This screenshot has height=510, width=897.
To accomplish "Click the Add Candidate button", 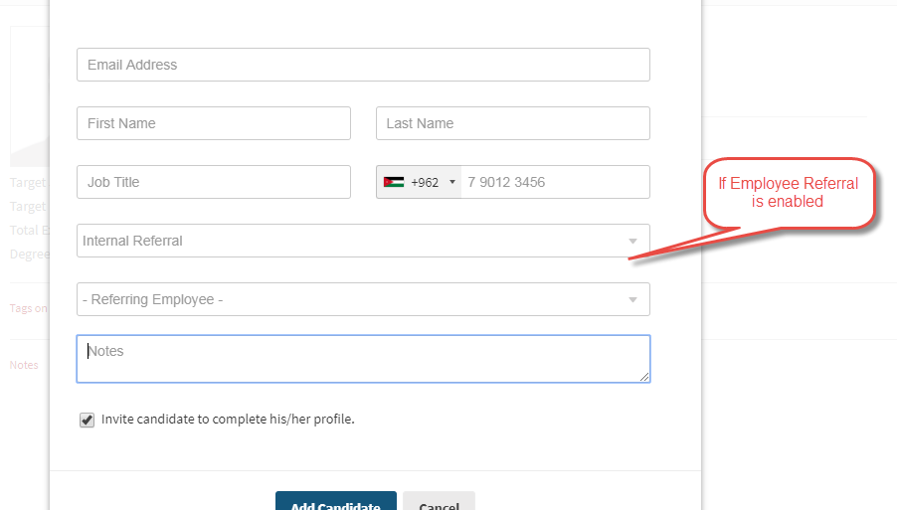I will 336,501.
